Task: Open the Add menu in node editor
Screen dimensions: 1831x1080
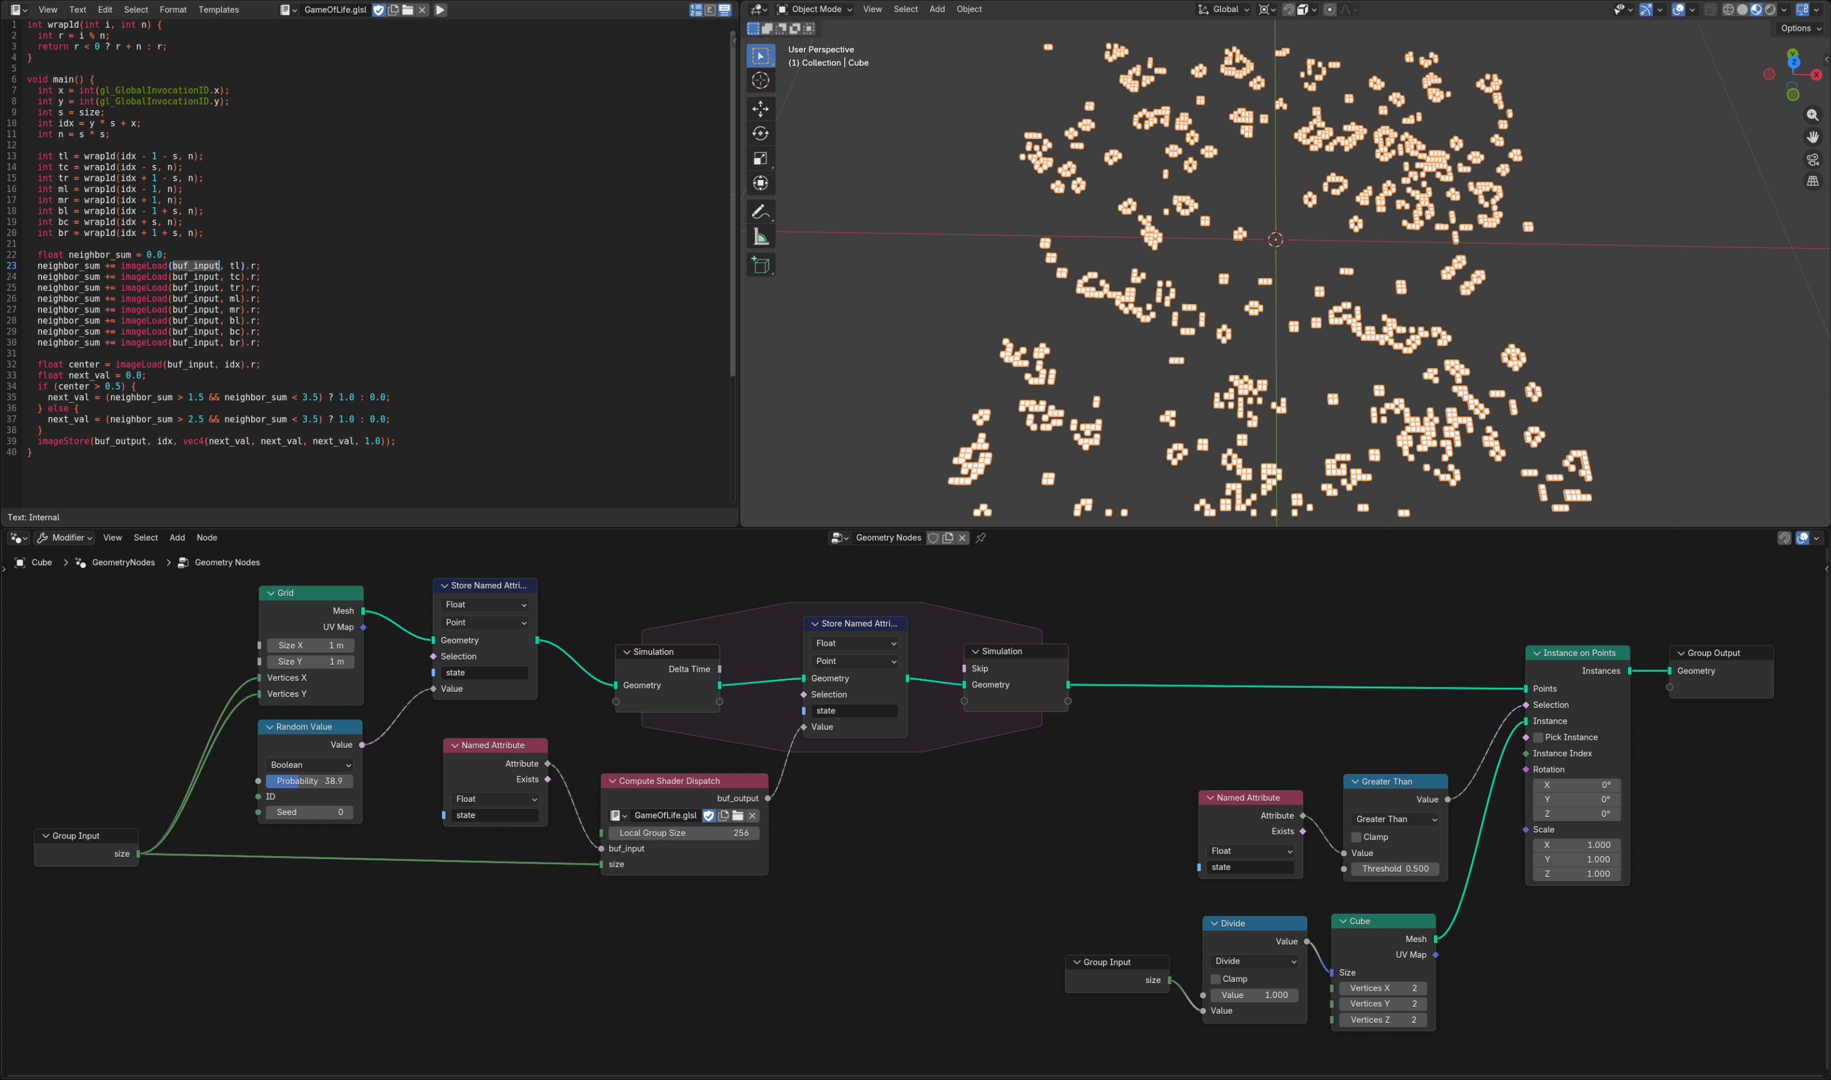Action: (x=177, y=538)
